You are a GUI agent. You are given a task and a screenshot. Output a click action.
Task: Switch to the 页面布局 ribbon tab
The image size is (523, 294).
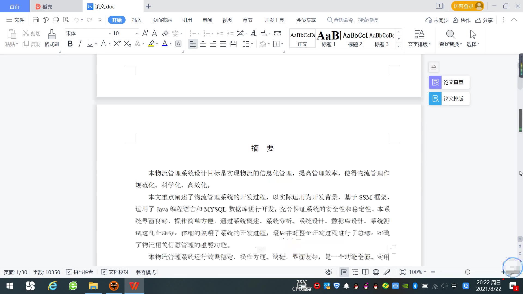tap(162, 20)
